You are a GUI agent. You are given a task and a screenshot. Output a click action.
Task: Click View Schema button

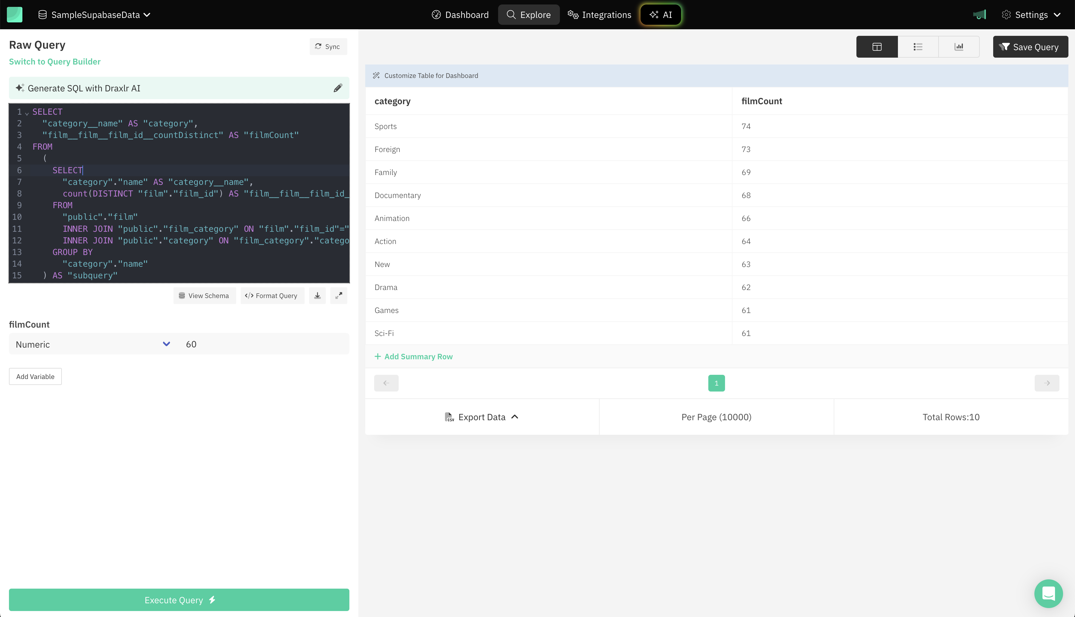[204, 296]
